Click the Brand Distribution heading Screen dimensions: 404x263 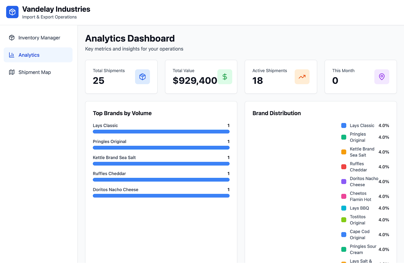coord(277,113)
